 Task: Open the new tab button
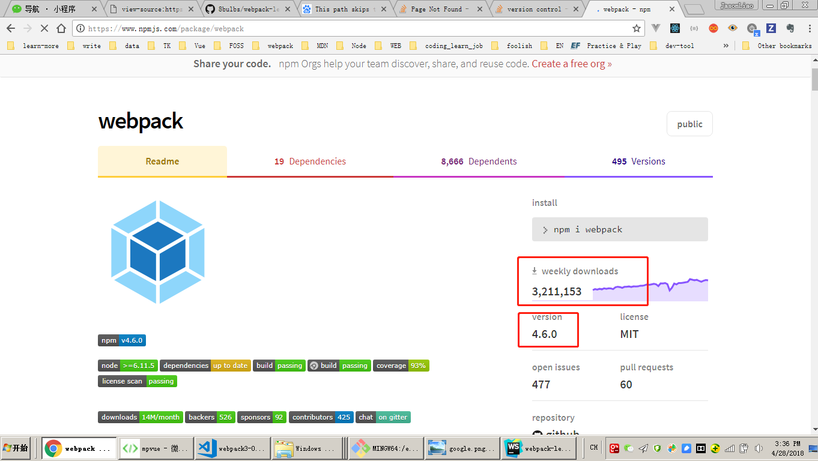click(x=694, y=9)
